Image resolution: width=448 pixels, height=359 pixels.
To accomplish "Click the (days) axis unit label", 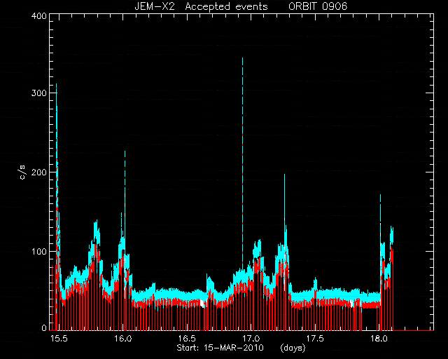I will tap(293, 348).
